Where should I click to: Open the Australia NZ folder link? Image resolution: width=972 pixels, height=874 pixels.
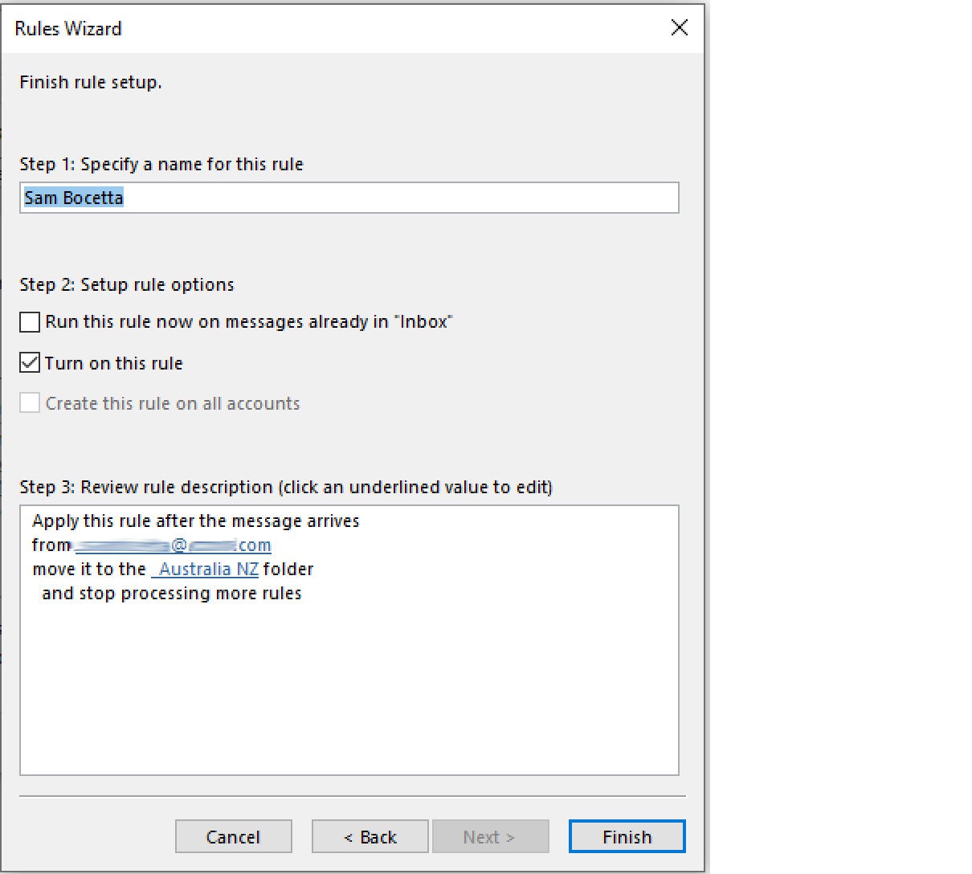(x=205, y=570)
